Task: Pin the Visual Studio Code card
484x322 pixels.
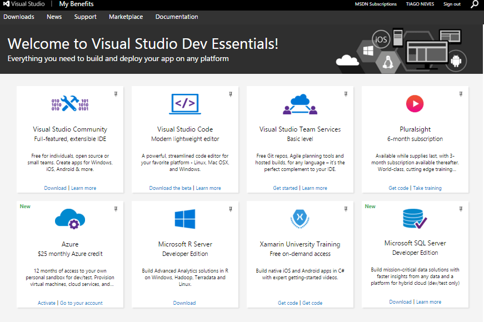Action: pos(231,94)
